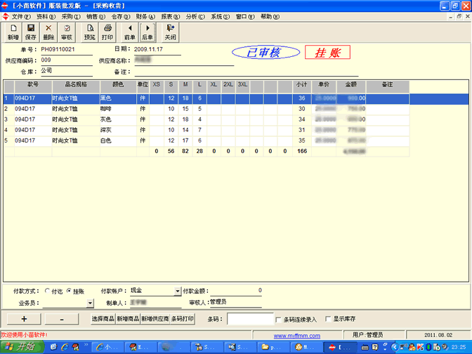
Task: Click the 保存 (Save) toolbar icon
Action: coord(31,32)
